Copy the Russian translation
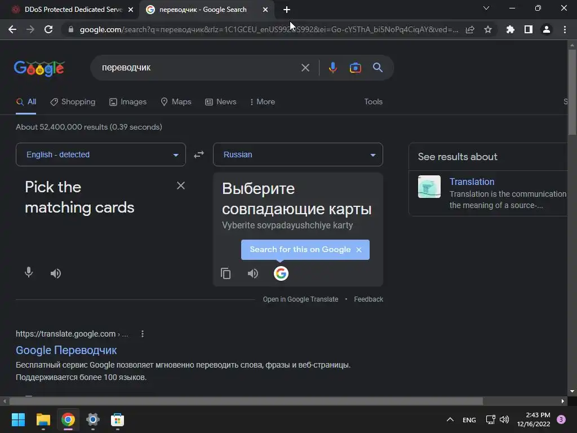 click(225, 273)
